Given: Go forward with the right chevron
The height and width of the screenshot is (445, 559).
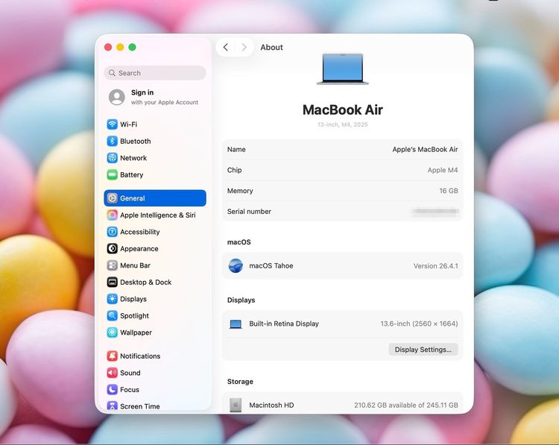Looking at the screenshot, I should [244, 47].
